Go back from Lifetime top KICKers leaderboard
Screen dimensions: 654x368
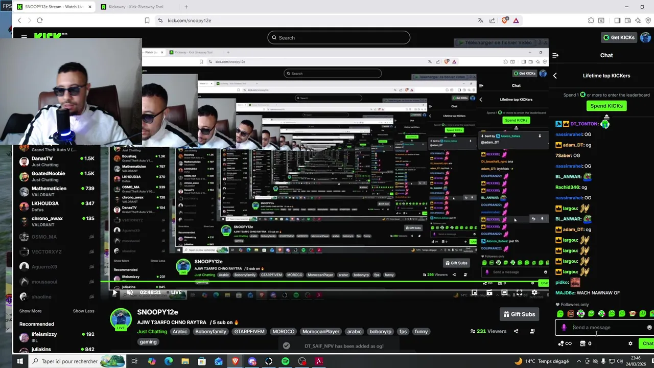tap(555, 76)
